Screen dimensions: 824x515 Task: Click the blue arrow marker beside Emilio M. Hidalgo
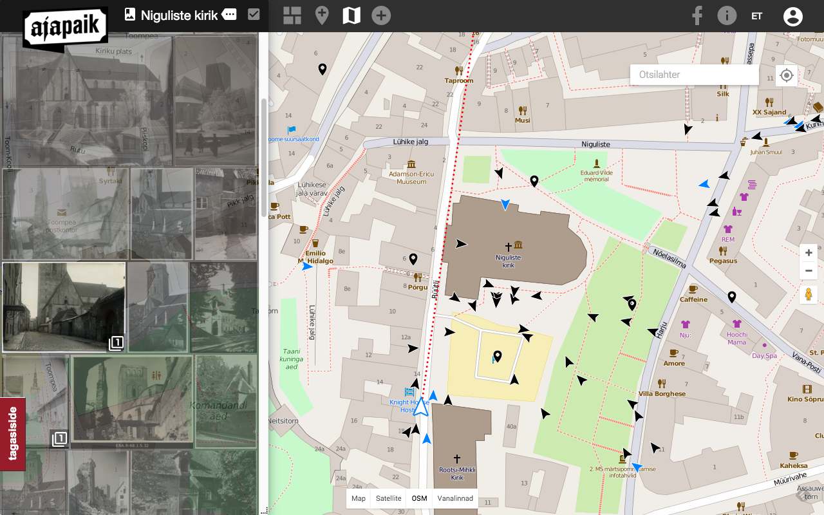[308, 267]
